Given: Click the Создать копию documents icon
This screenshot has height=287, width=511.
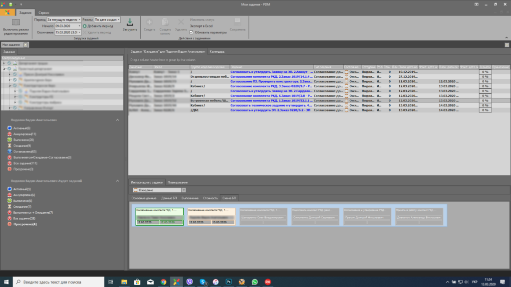Looking at the screenshot, I should 165,22.
